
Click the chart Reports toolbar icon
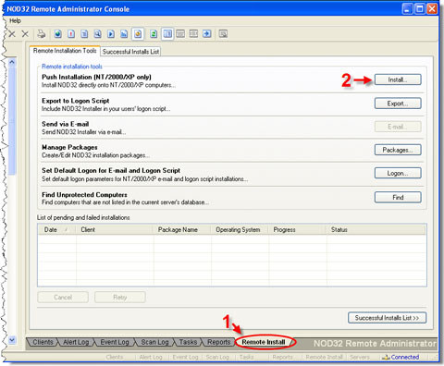[124, 34]
